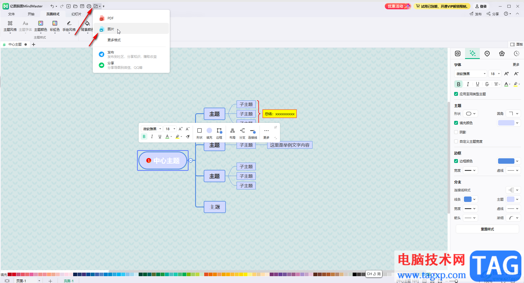524x283 pixels.
Task: Click the undo arrow in title bar
Action: tap(52, 6)
